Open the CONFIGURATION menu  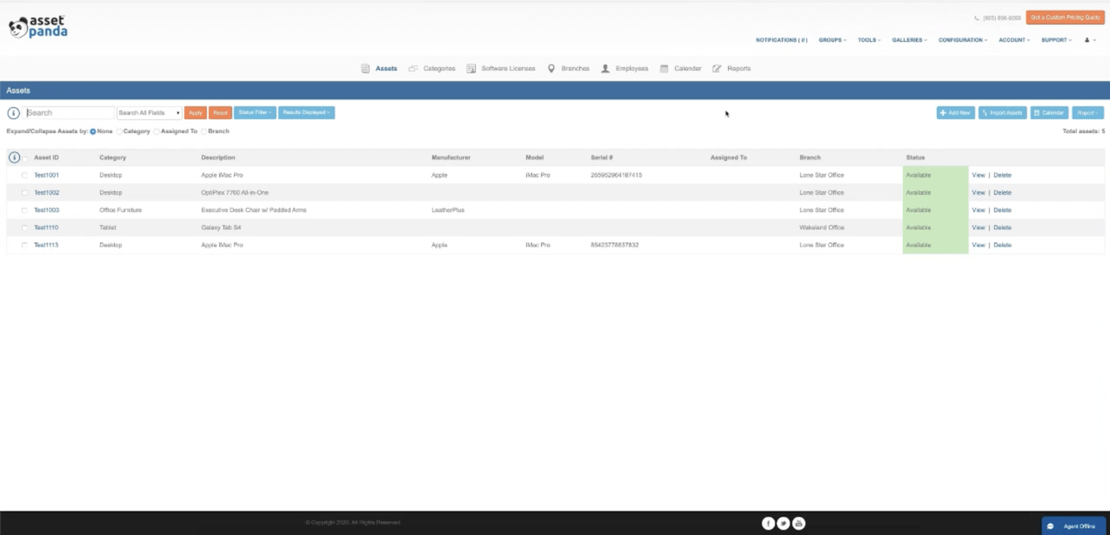coord(961,40)
